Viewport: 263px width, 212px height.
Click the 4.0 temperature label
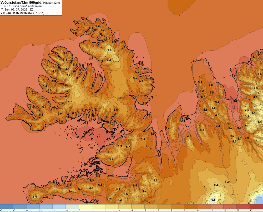point(260,74)
